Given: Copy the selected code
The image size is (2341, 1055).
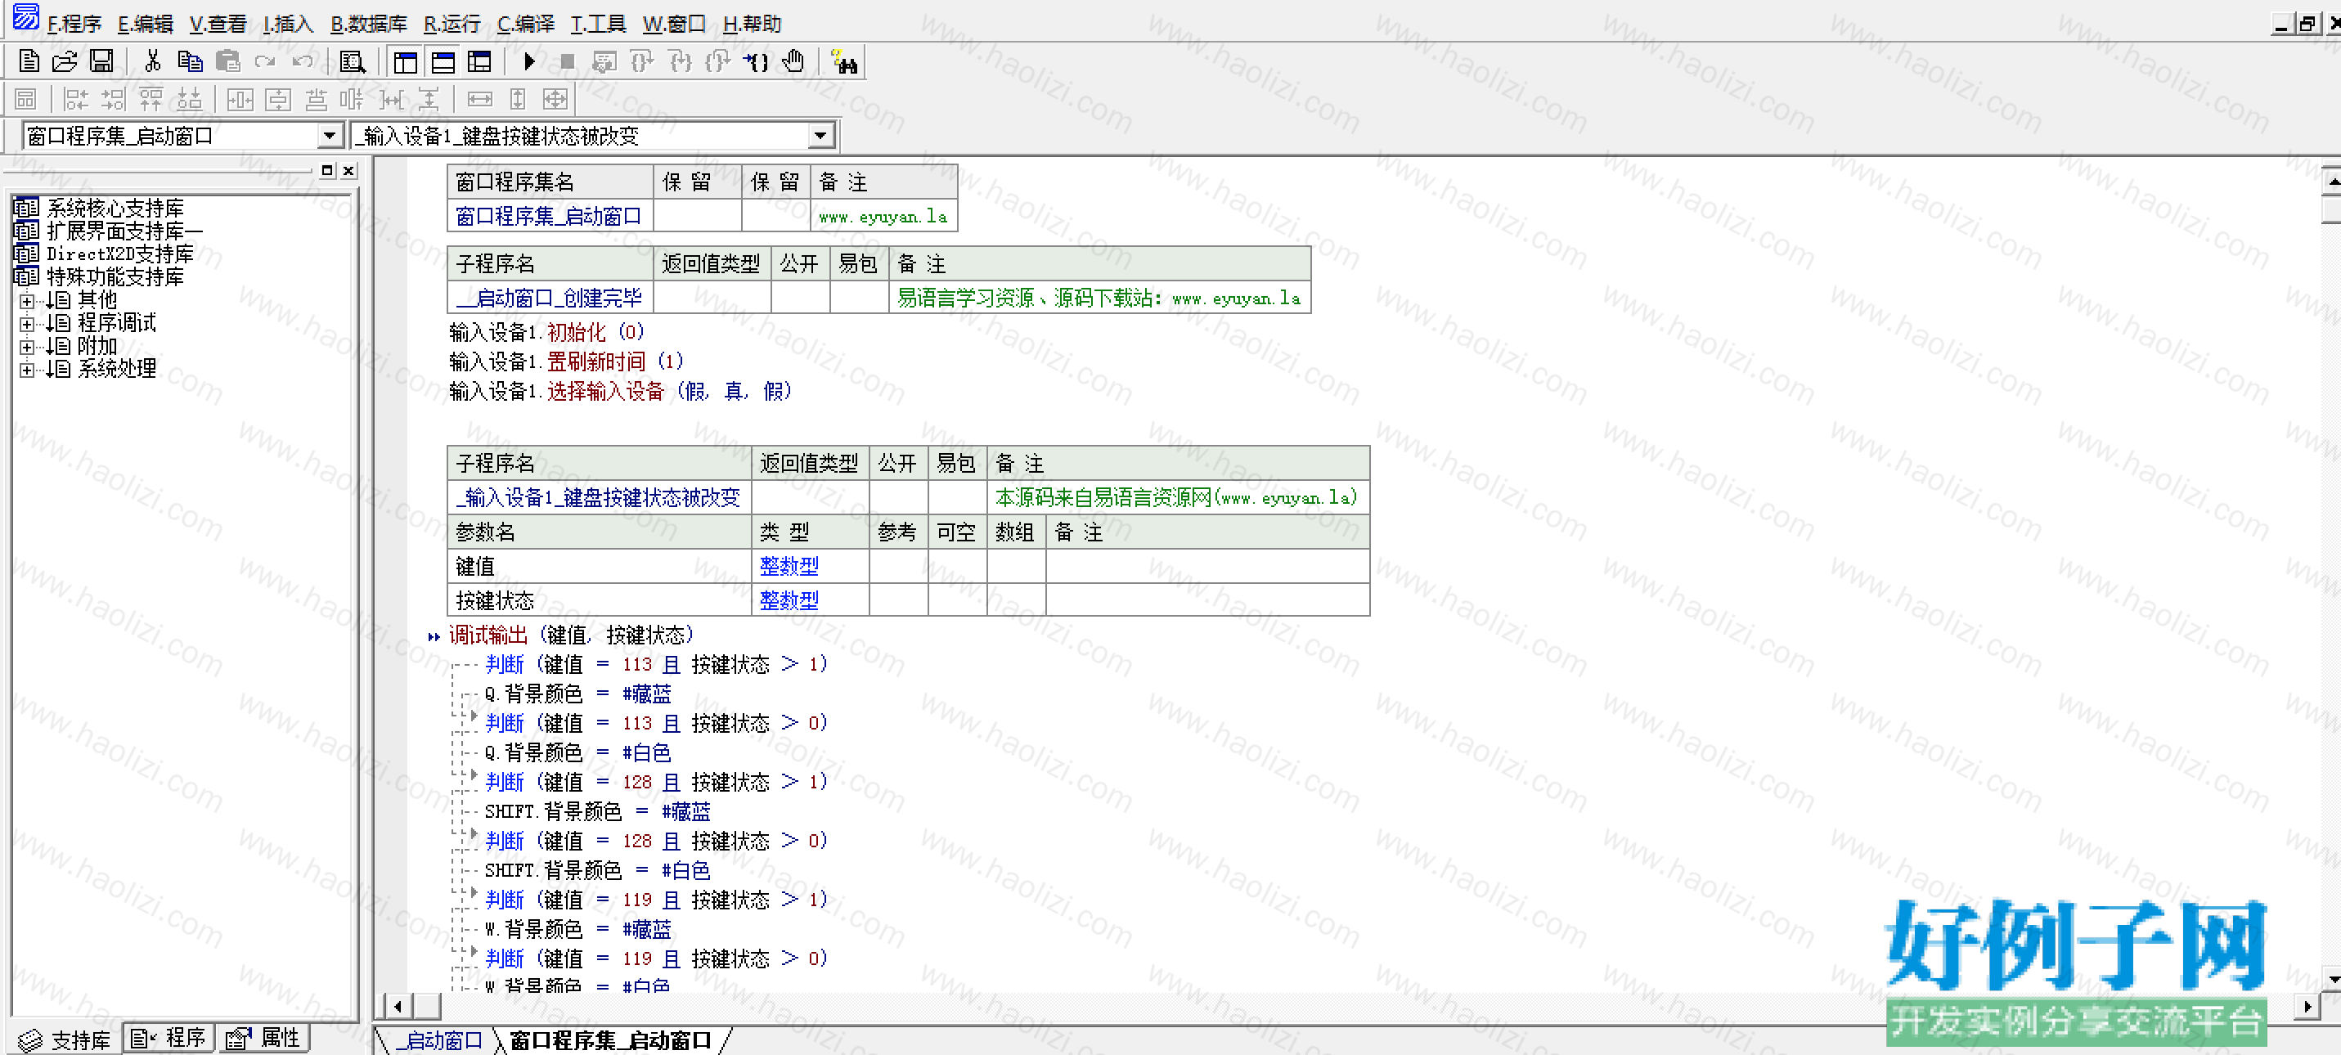Looking at the screenshot, I should point(190,62).
